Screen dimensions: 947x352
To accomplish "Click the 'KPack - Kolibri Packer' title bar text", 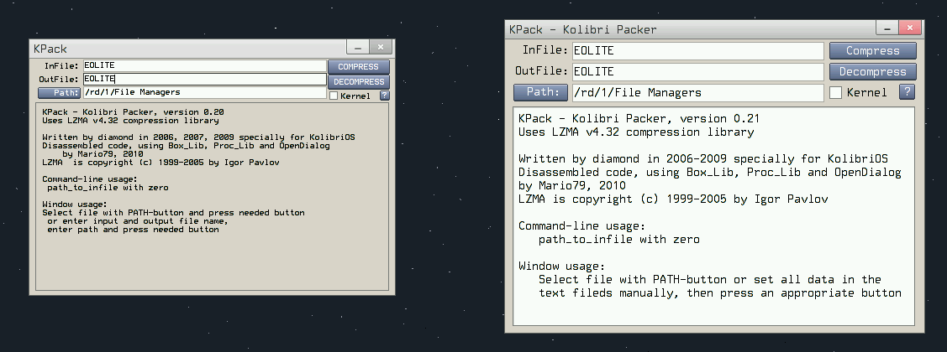I will point(582,29).
